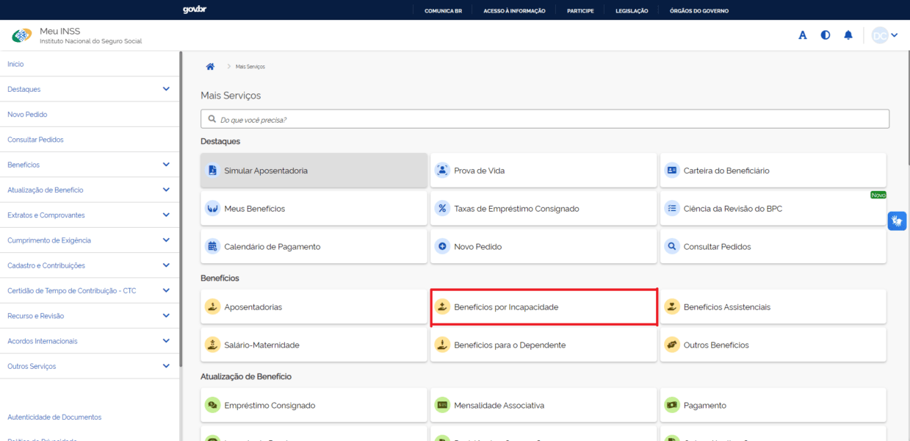Open the font size accessibility icon
Viewport: 910px width, 441px height.
point(803,35)
